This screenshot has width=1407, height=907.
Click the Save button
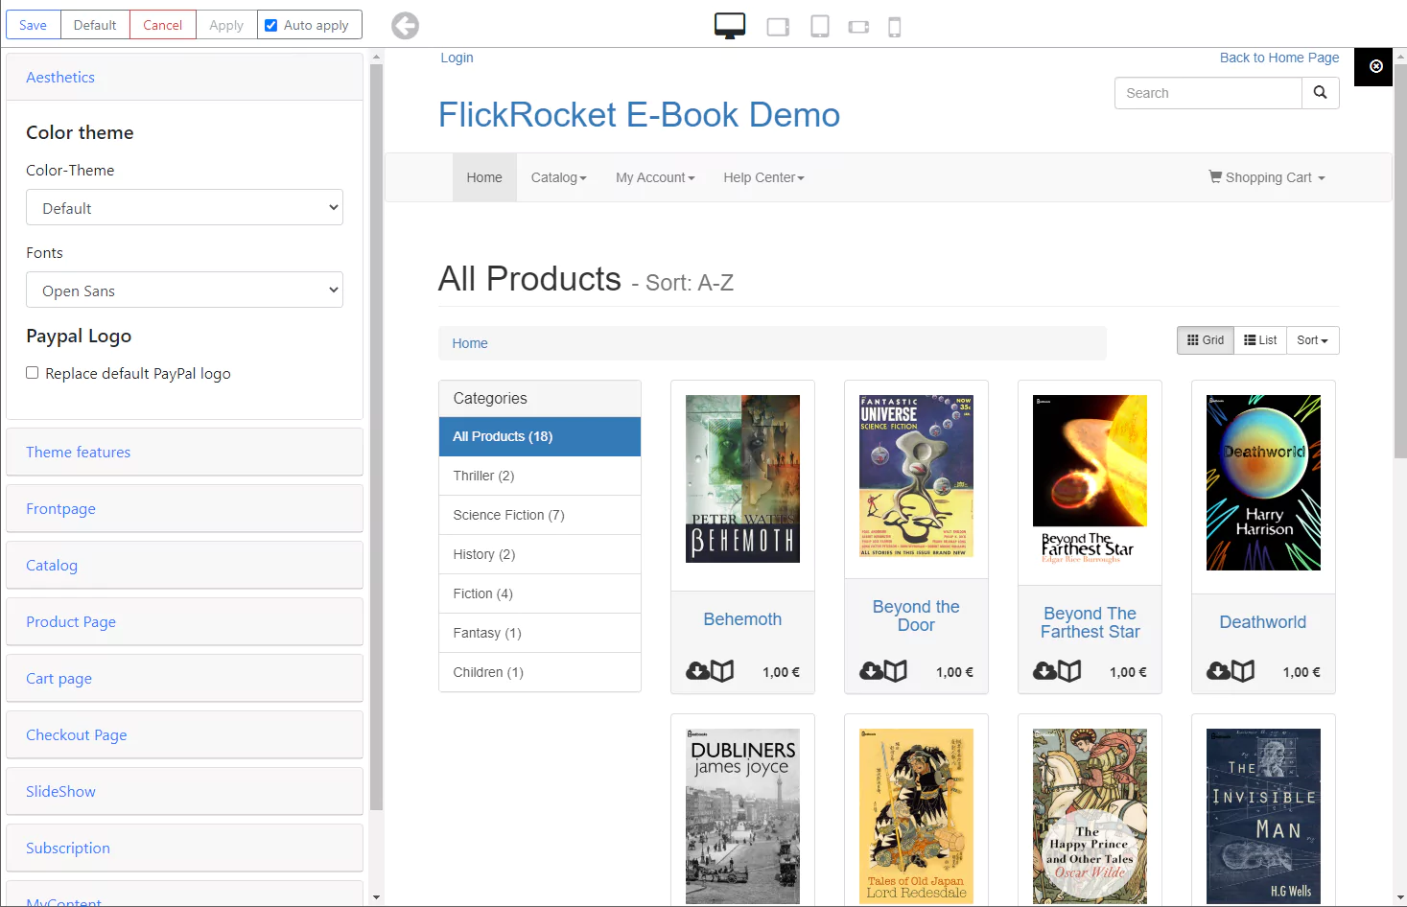click(34, 25)
